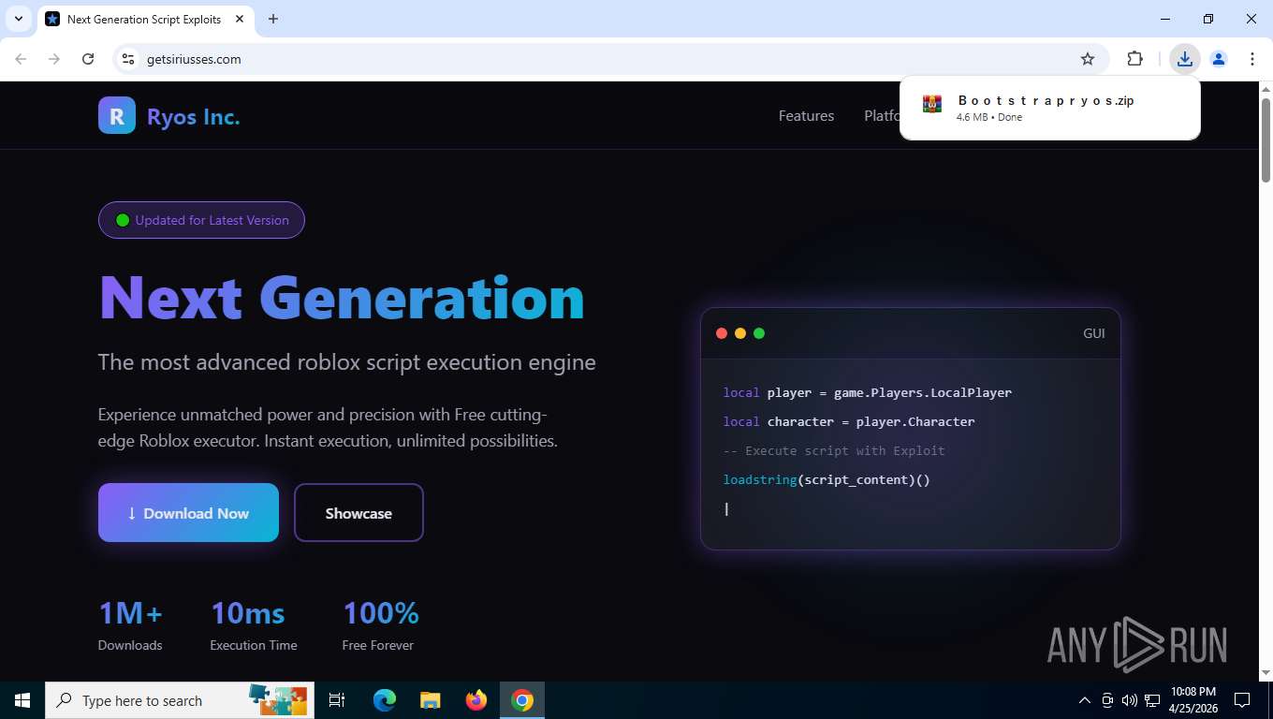Click the local player code line
Image resolution: width=1273 pixels, height=719 pixels.
coord(867,392)
